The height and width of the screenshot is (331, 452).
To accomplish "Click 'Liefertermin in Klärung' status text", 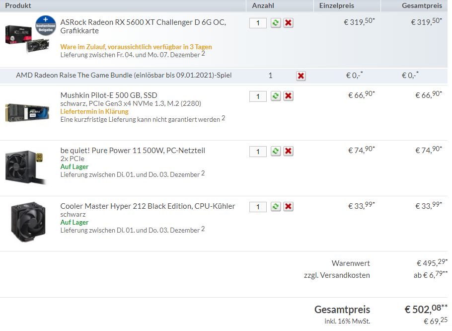I will [x=94, y=111].
